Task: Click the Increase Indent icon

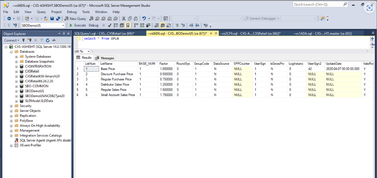Action: tap(197, 25)
